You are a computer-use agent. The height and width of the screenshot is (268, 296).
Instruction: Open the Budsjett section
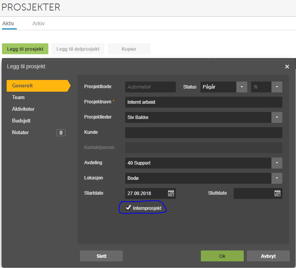(21, 121)
